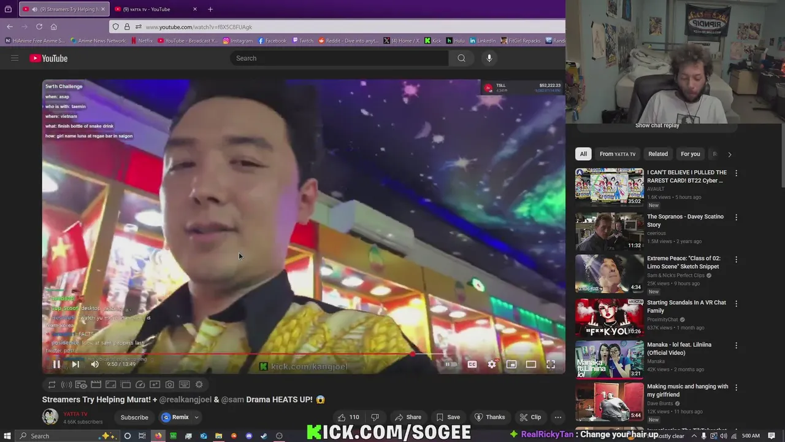Switch to the YATTA TV browser tab
785x442 pixels.
[x=156, y=9]
